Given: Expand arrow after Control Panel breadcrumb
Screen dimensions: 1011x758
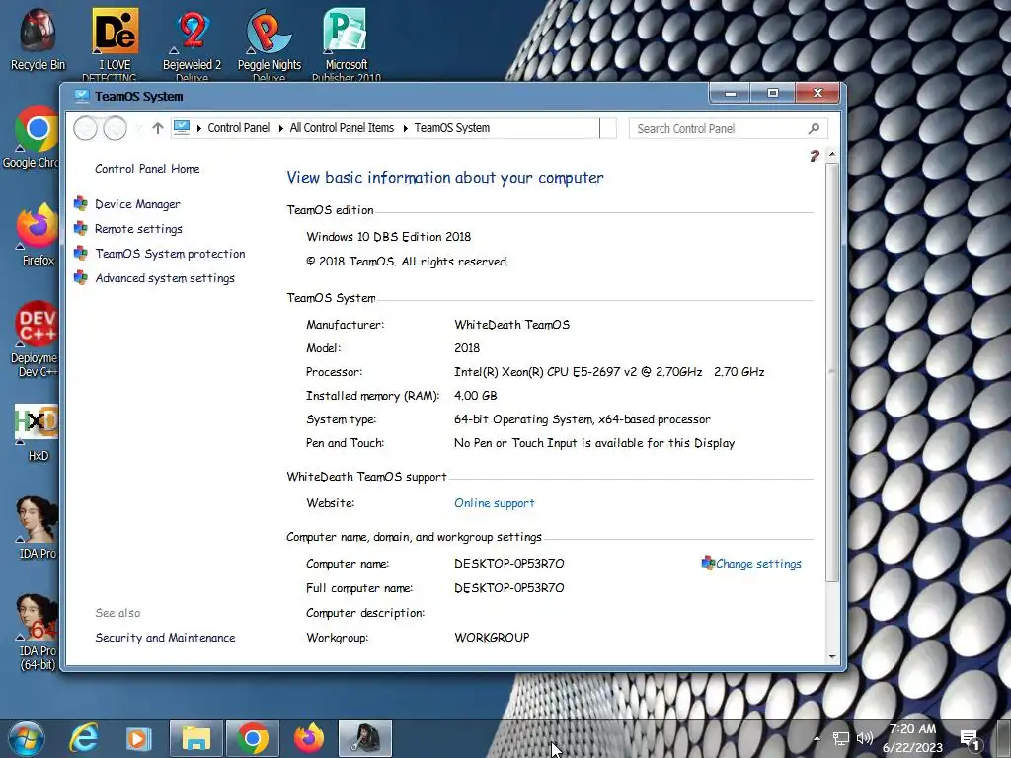Looking at the screenshot, I should pos(281,128).
